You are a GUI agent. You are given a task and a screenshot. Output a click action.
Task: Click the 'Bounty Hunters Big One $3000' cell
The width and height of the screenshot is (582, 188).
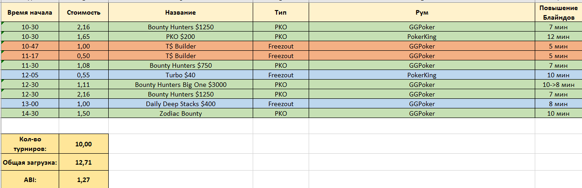click(x=181, y=85)
